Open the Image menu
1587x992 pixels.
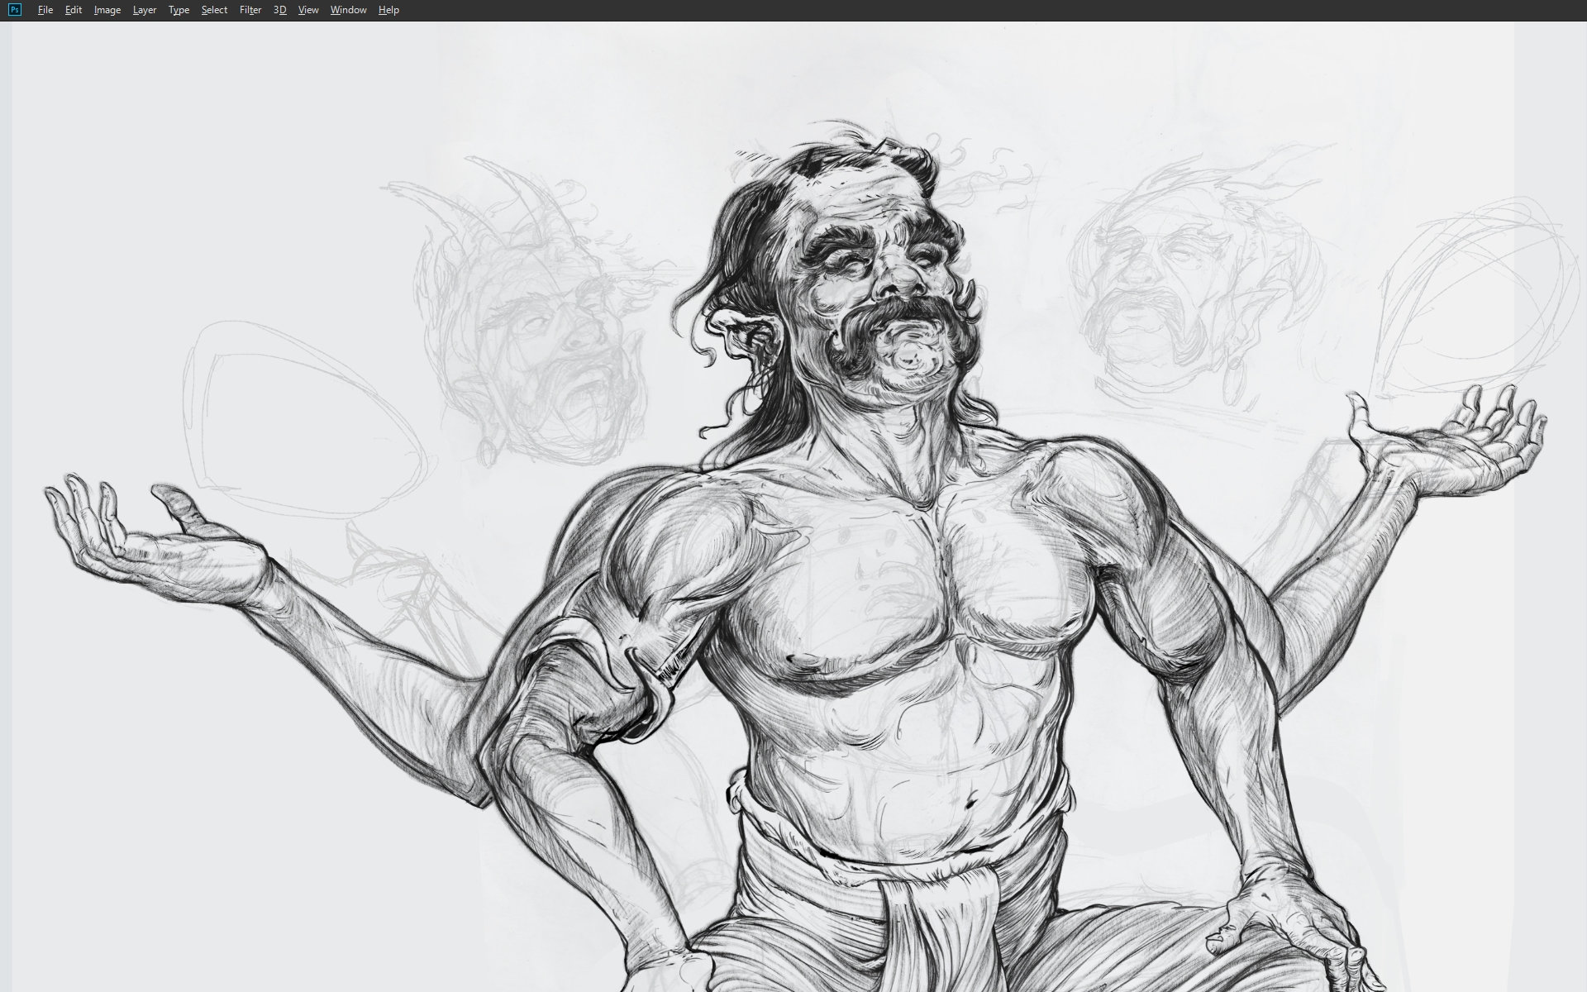(x=107, y=10)
